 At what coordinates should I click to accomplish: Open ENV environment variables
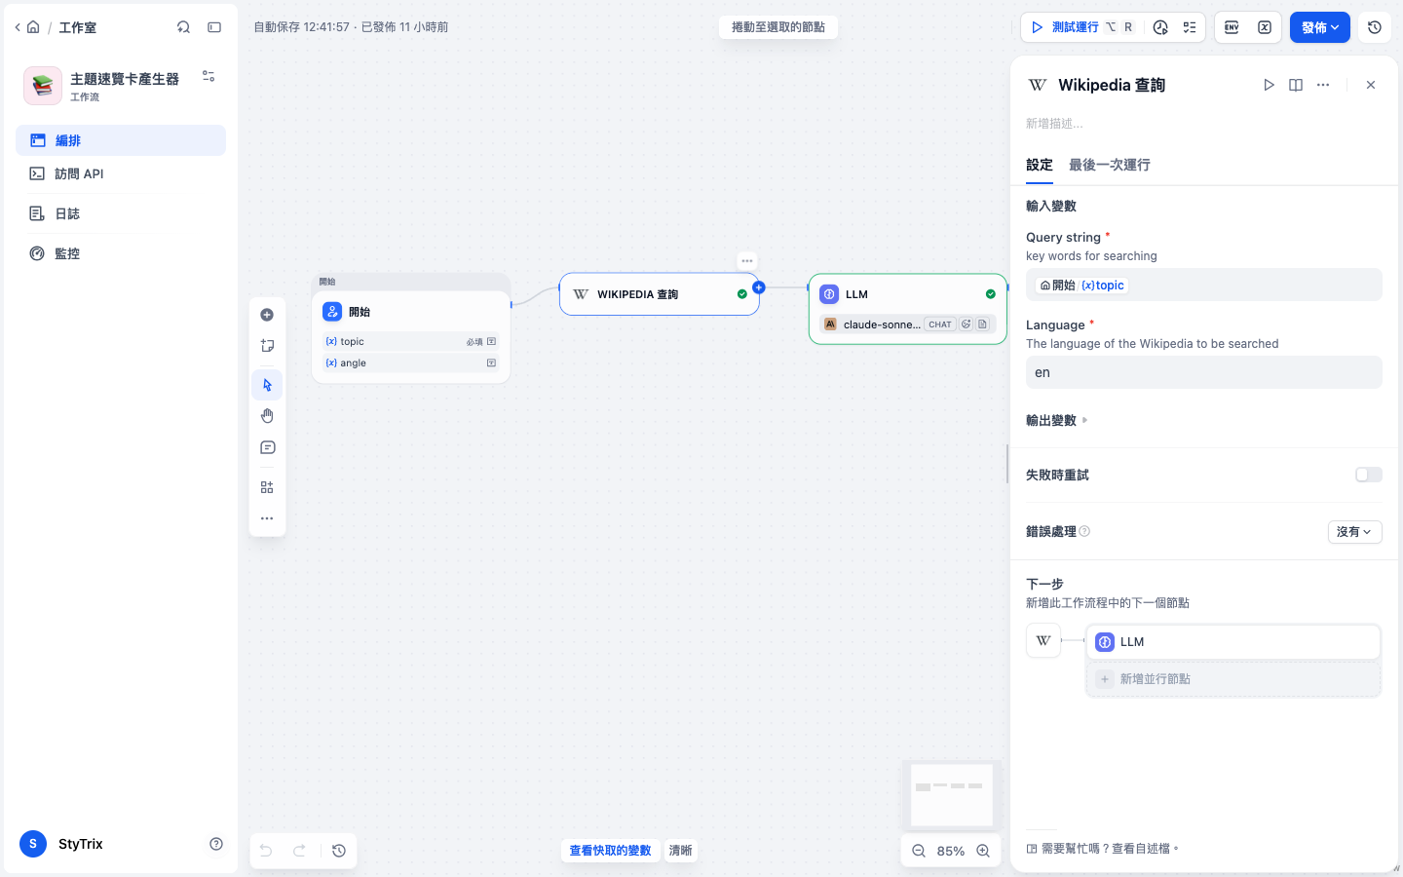tap(1232, 27)
